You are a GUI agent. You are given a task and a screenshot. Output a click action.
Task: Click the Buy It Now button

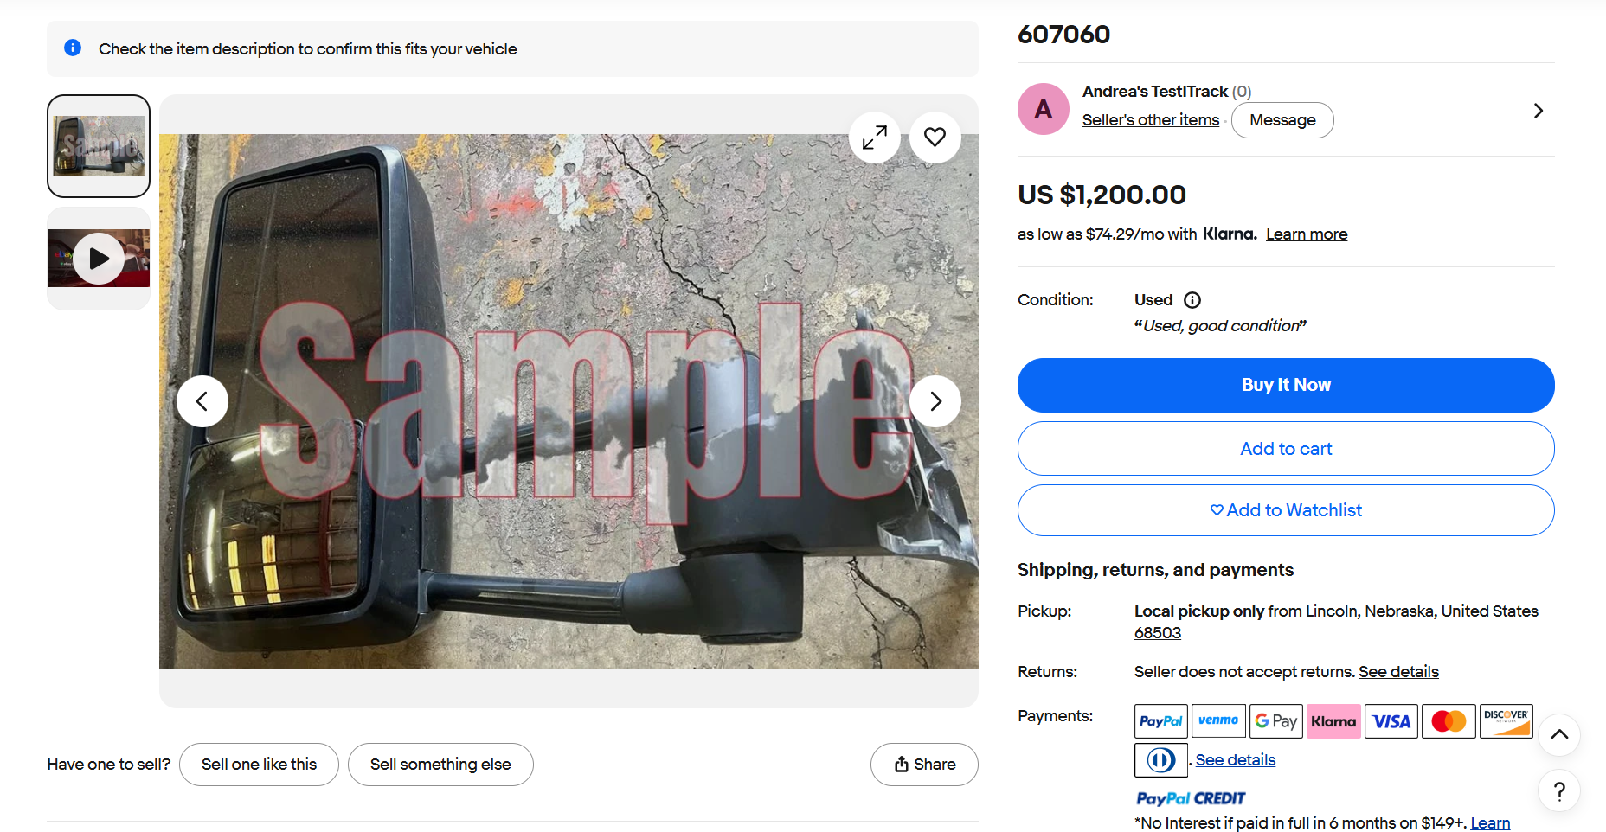coord(1286,385)
